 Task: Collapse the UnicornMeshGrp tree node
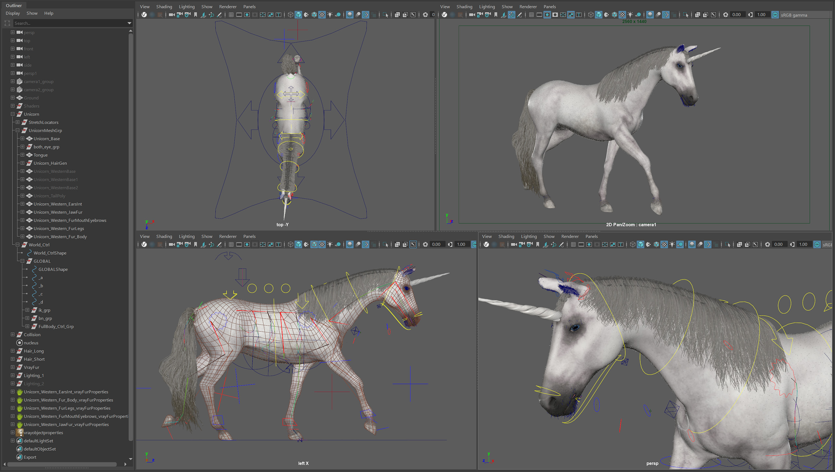tap(17, 130)
